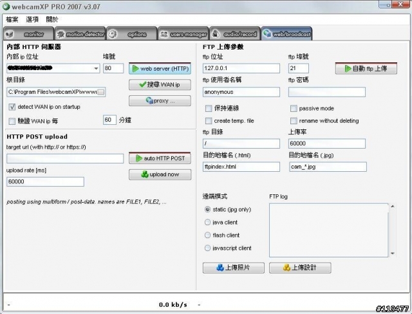Enable 驗證 WAN ip 每 checkbox
Image resolution: width=412 pixels, height=314 pixels.
point(12,121)
